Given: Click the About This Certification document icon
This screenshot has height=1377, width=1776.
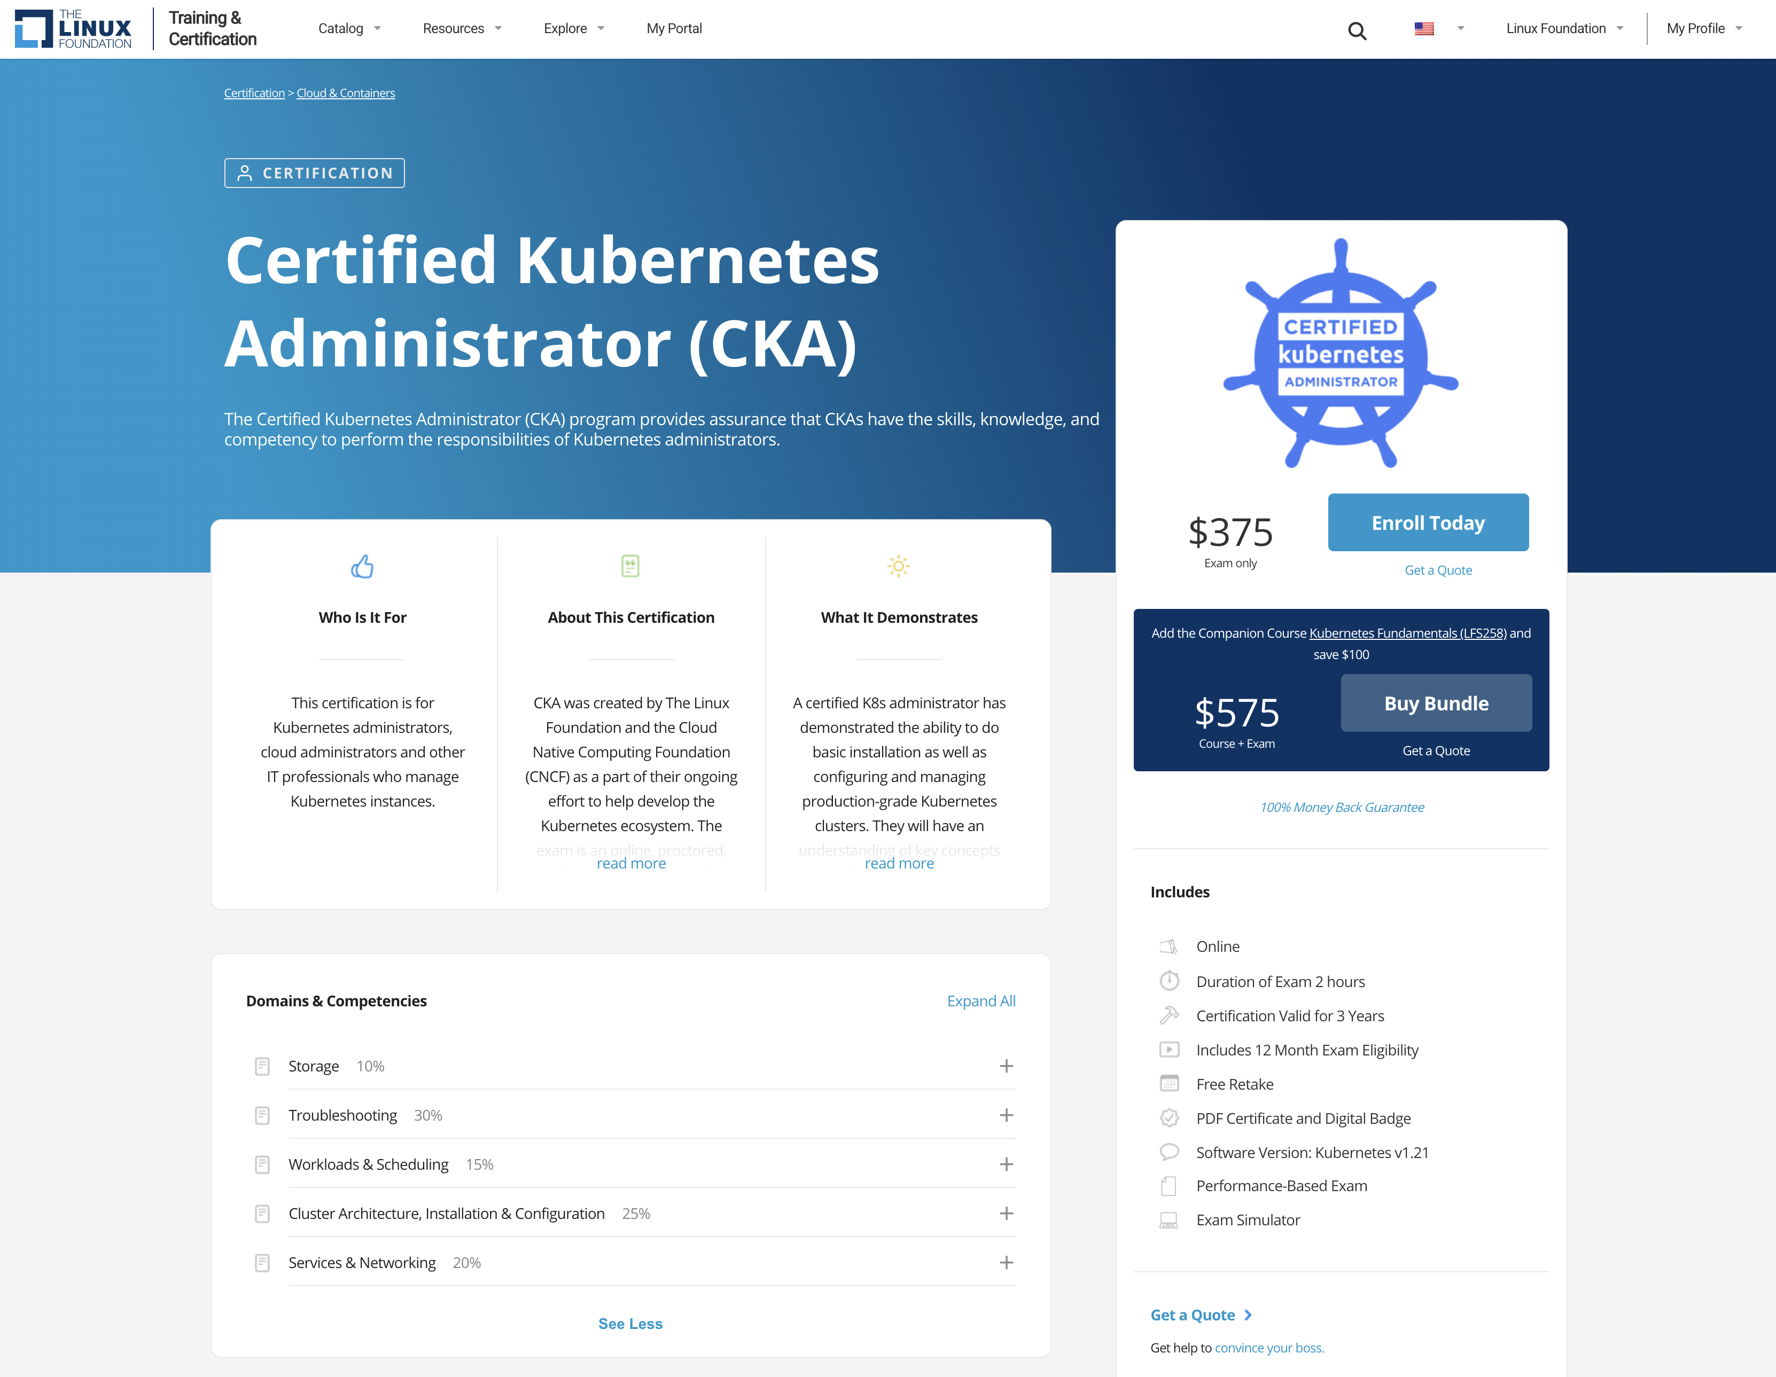Looking at the screenshot, I should (x=630, y=566).
